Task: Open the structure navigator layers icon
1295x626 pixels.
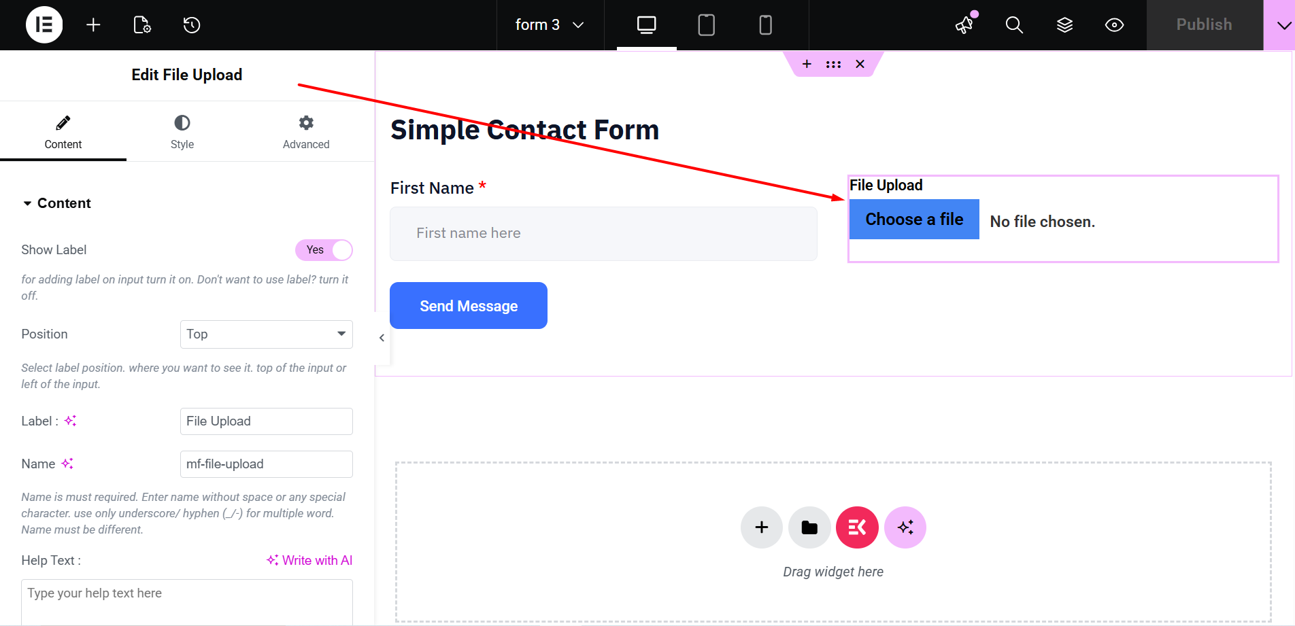Action: tap(1064, 24)
